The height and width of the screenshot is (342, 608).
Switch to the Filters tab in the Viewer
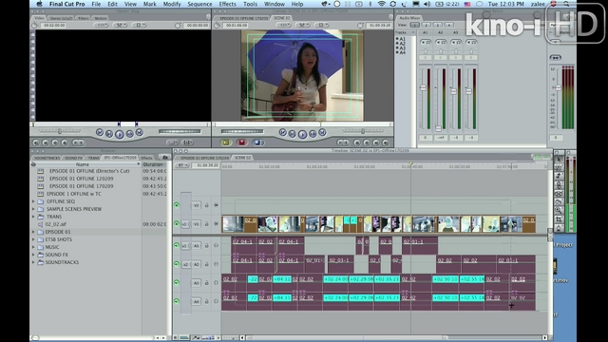pyautogui.click(x=84, y=18)
